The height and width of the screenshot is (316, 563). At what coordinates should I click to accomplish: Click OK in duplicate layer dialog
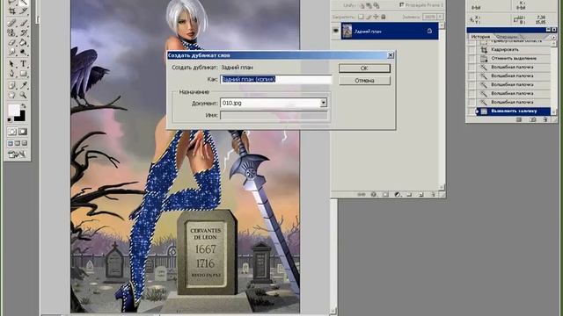[x=364, y=68]
